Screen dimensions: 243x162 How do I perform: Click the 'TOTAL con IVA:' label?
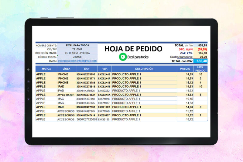pyautogui.click(x=182, y=61)
